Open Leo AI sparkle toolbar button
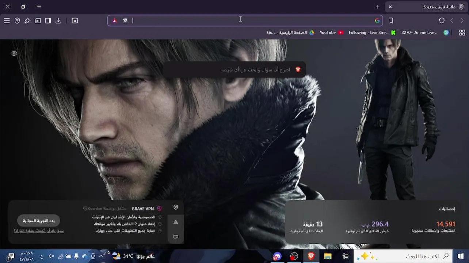The height and width of the screenshot is (263, 469). (27, 21)
